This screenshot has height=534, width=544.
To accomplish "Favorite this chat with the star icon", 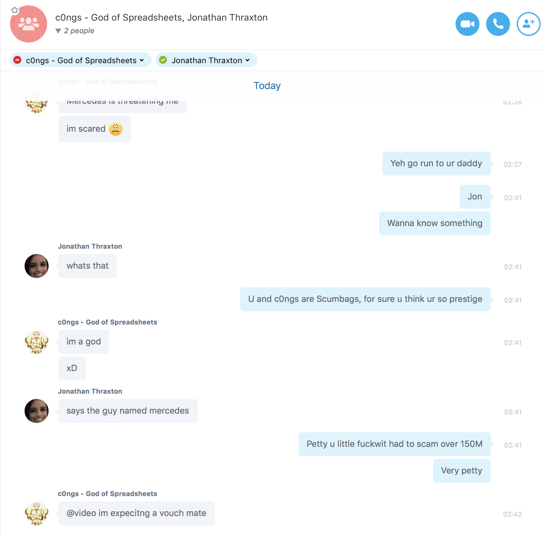I will (x=15, y=10).
